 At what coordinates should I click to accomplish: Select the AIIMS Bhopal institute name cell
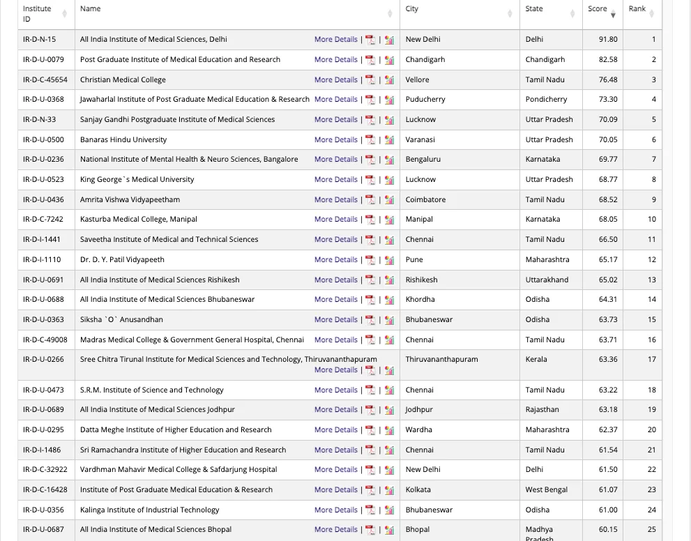(x=155, y=530)
